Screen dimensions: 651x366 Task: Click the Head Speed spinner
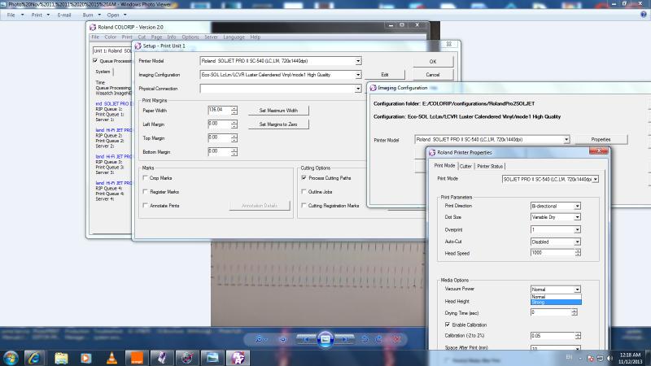click(578, 253)
